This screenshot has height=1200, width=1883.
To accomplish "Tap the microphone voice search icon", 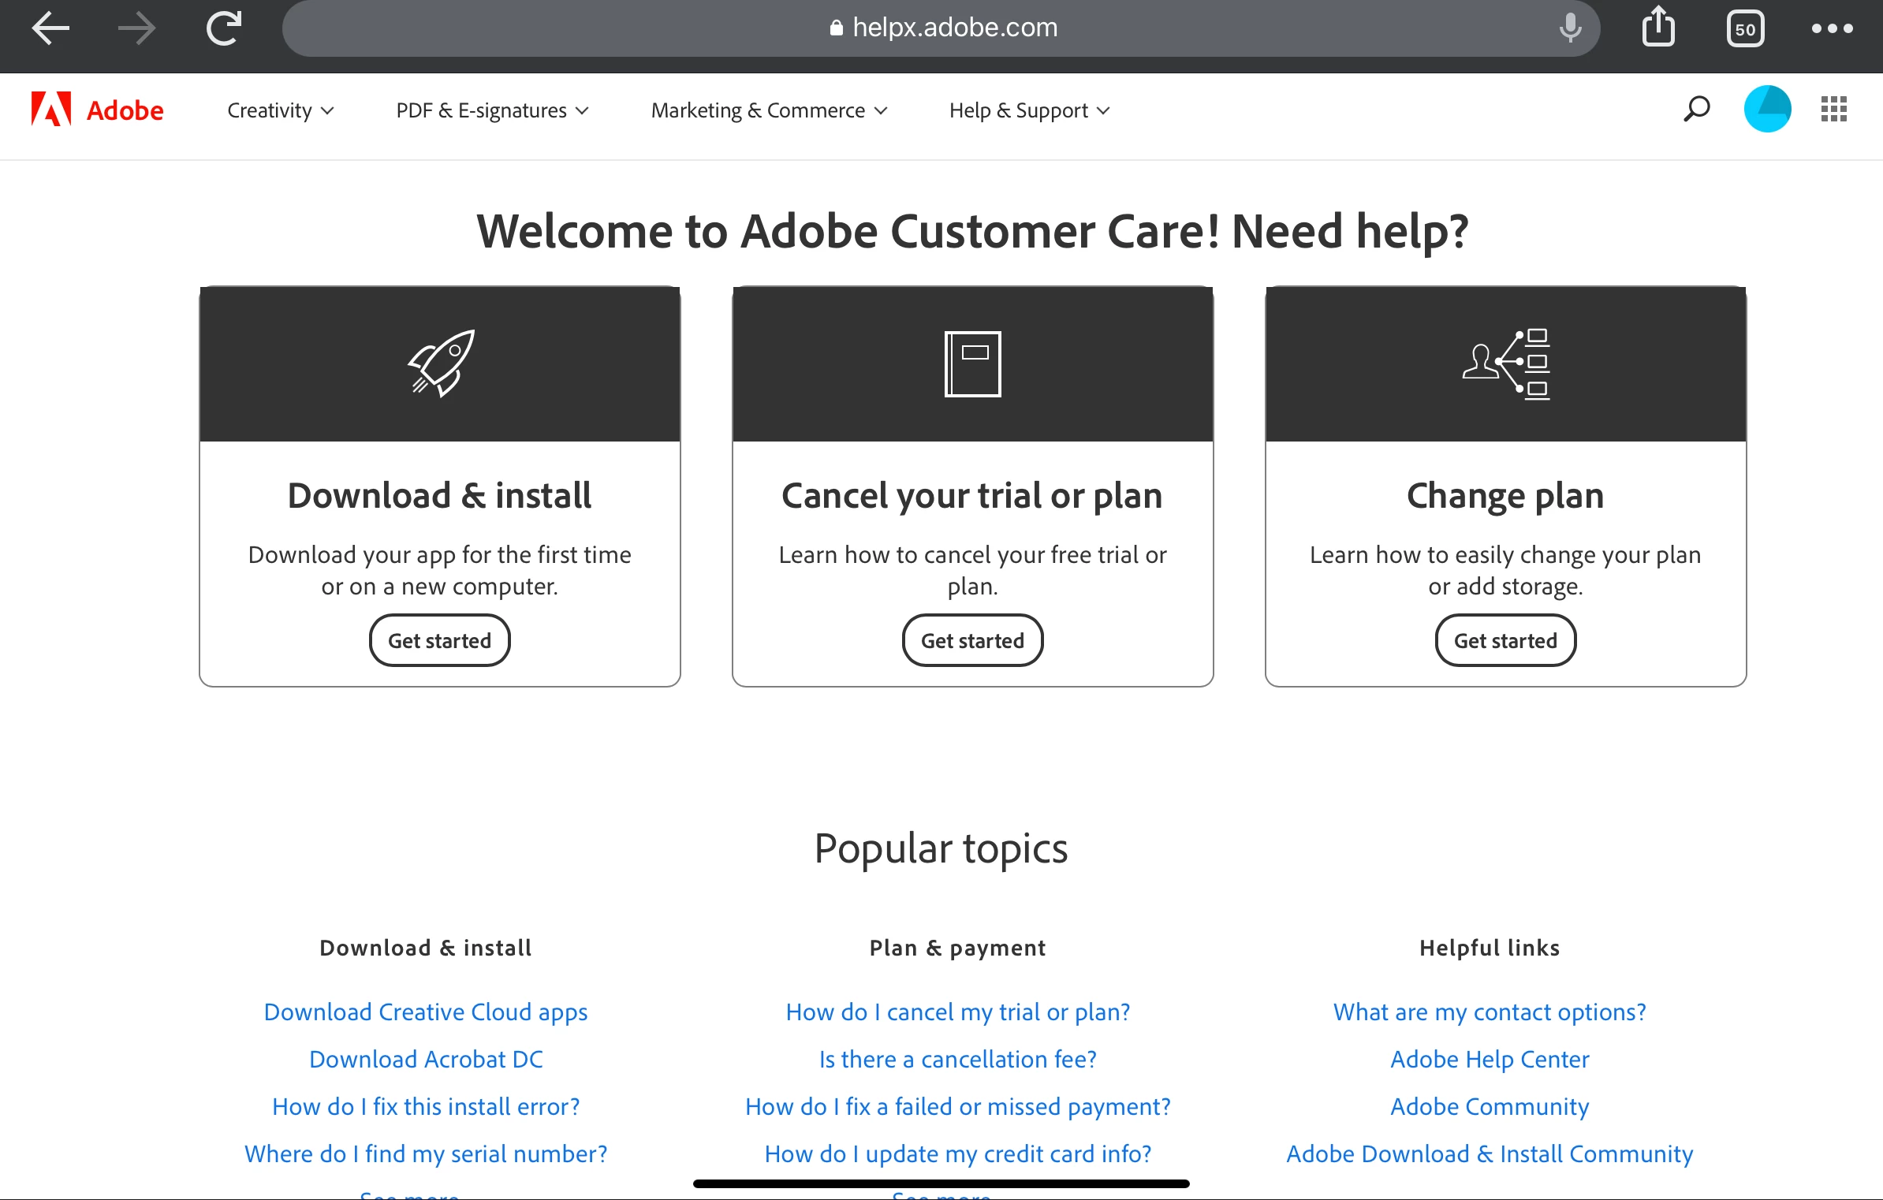I will 1570,28.
